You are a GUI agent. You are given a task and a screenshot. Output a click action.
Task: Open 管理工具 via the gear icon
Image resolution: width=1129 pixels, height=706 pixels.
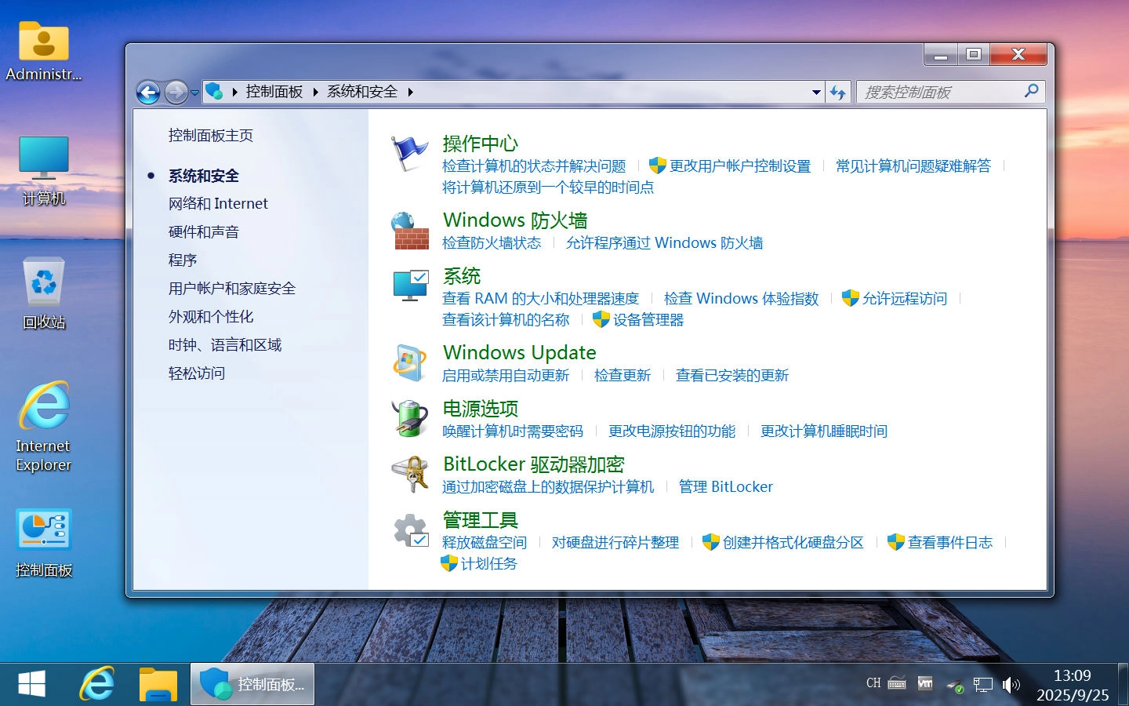pyautogui.click(x=410, y=530)
